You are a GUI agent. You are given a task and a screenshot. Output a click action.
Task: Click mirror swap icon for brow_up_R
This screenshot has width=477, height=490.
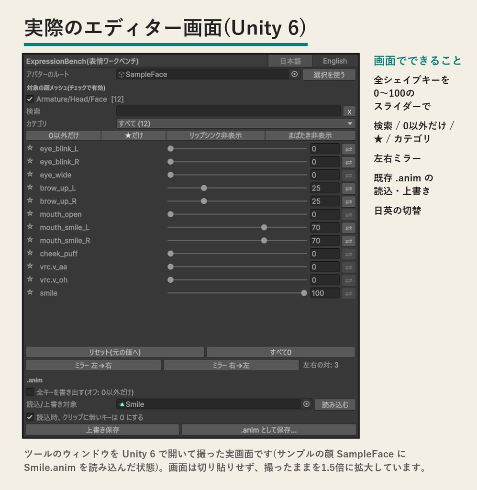pyautogui.click(x=349, y=201)
